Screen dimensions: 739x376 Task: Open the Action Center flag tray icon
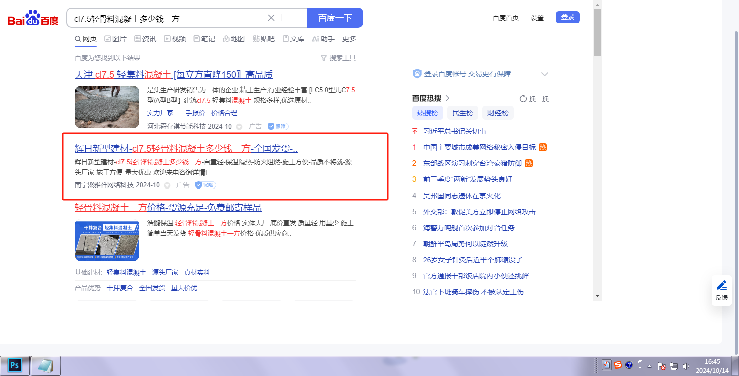(x=662, y=366)
